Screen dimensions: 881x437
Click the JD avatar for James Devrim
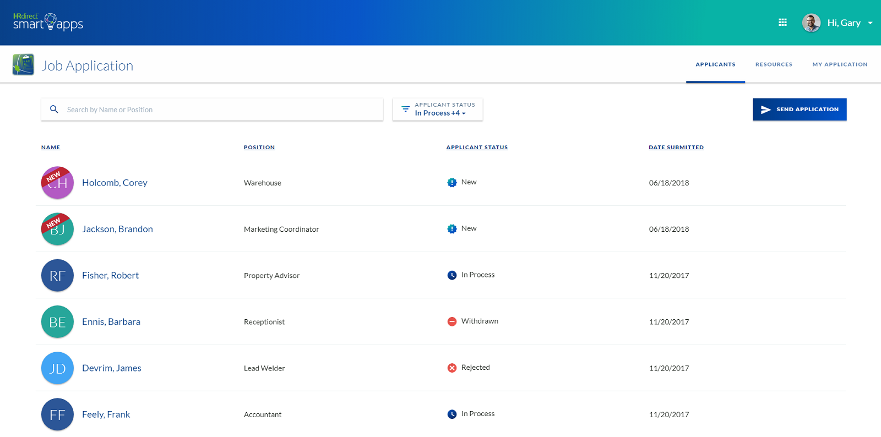[57, 368]
